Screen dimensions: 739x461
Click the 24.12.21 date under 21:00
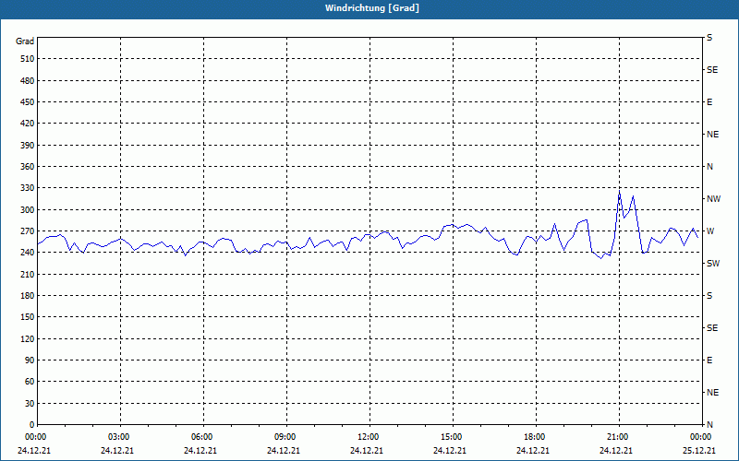pos(615,451)
